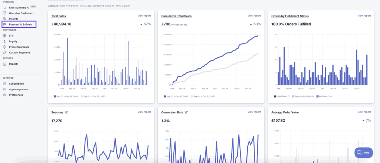The height and width of the screenshot is (163, 380).
Task: Click the 100.0% Orders Fulfilled text
Action: pos(291,24)
